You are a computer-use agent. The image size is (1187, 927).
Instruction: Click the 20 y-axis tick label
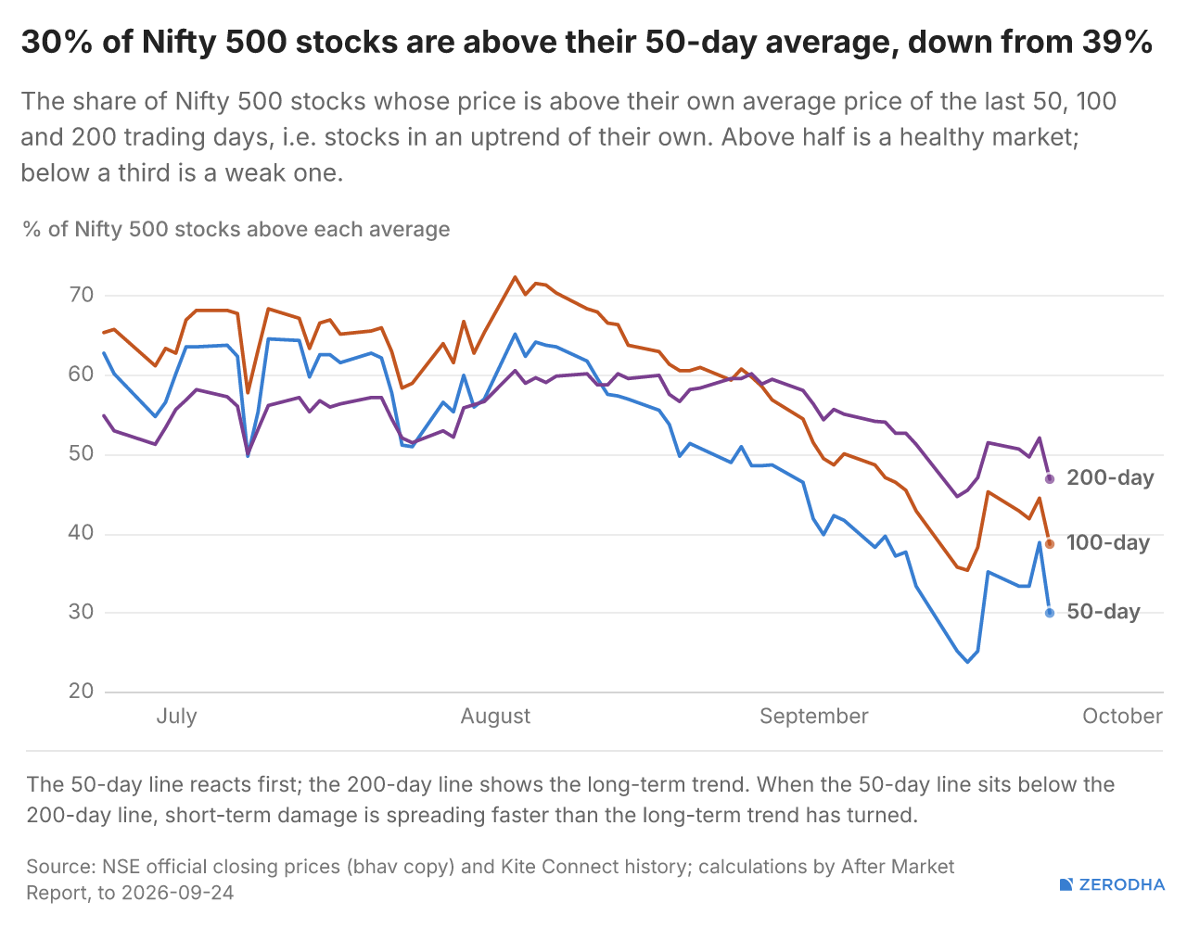[x=82, y=691]
